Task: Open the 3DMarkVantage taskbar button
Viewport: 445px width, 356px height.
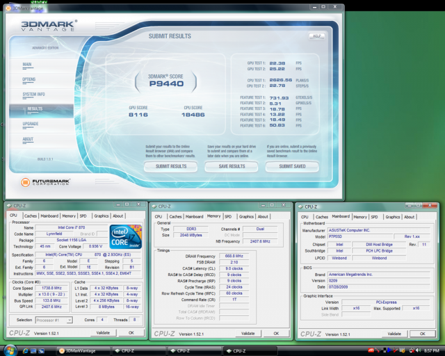Action: coord(82,351)
